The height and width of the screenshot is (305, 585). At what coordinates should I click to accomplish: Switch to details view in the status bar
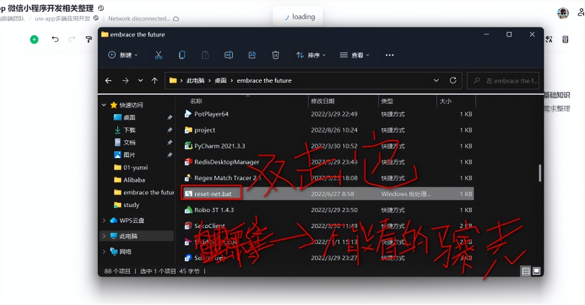[x=525, y=271]
